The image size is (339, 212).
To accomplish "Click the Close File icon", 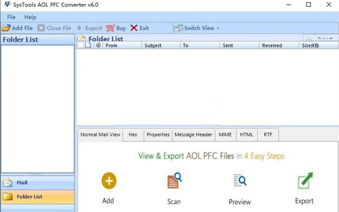I will click(x=41, y=28).
